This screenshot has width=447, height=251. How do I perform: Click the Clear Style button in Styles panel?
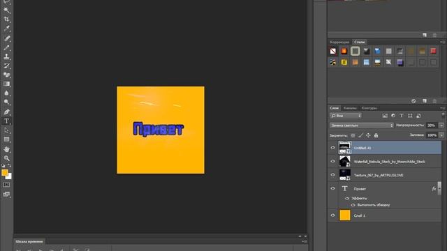tap(413, 101)
